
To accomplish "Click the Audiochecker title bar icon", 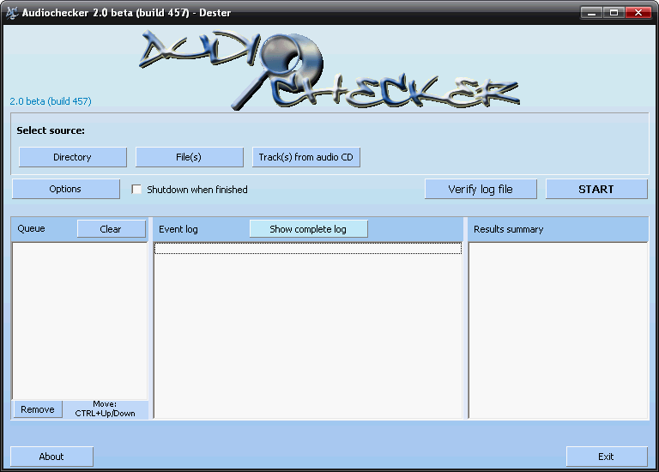I will click(12, 13).
